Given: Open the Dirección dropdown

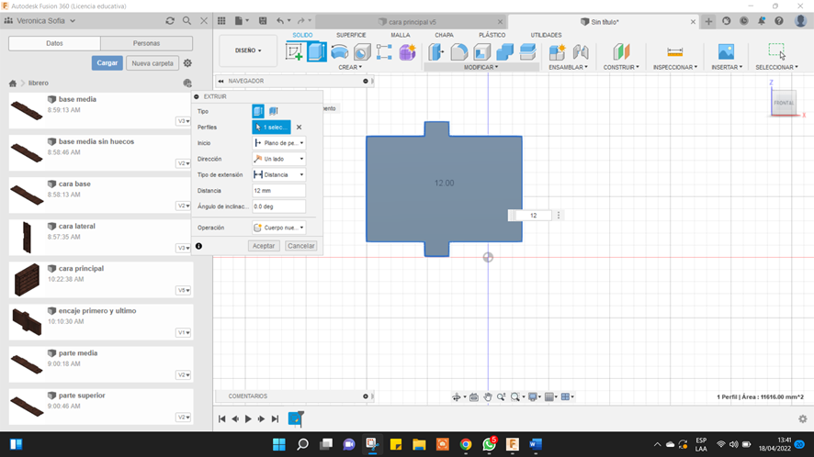Looking at the screenshot, I should point(278,159).
